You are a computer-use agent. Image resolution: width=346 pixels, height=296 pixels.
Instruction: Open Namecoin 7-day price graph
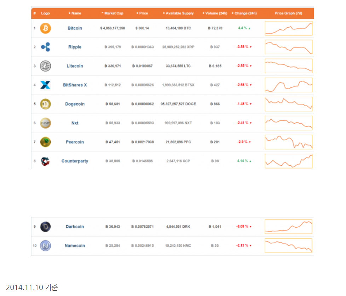coord(288,246)
